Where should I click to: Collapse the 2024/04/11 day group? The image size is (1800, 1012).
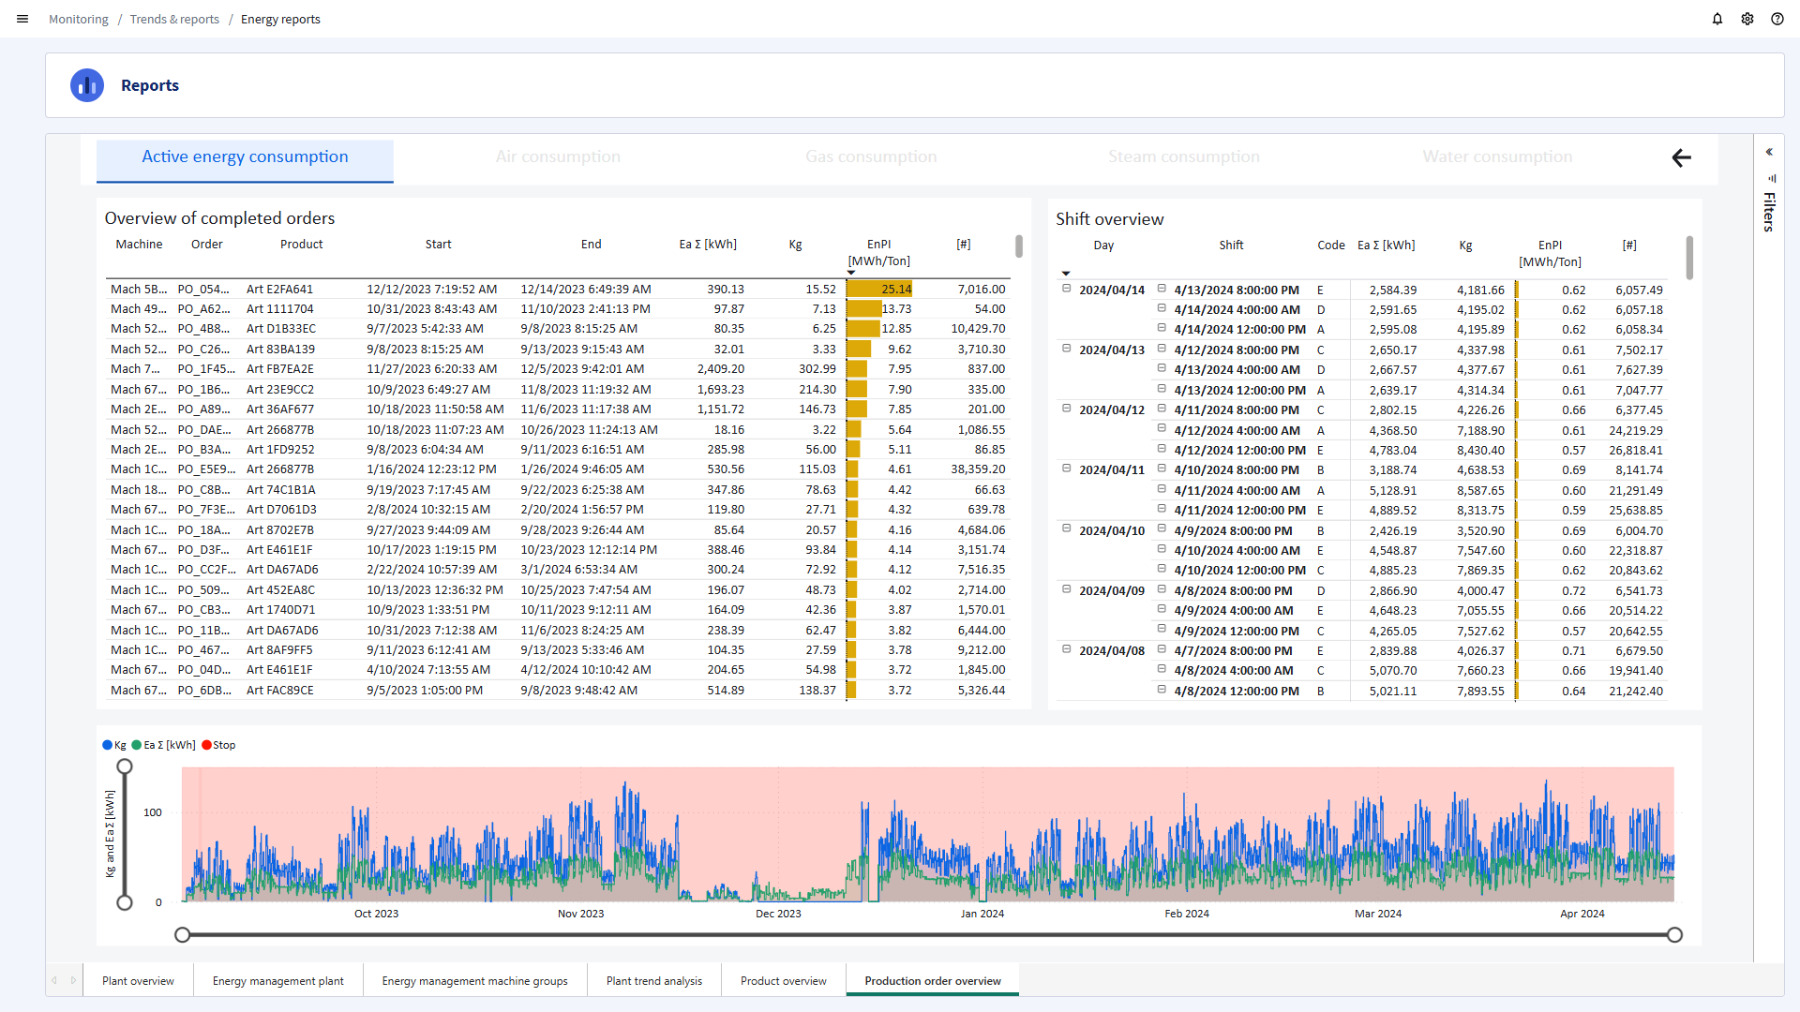(x=1066, y=469)
